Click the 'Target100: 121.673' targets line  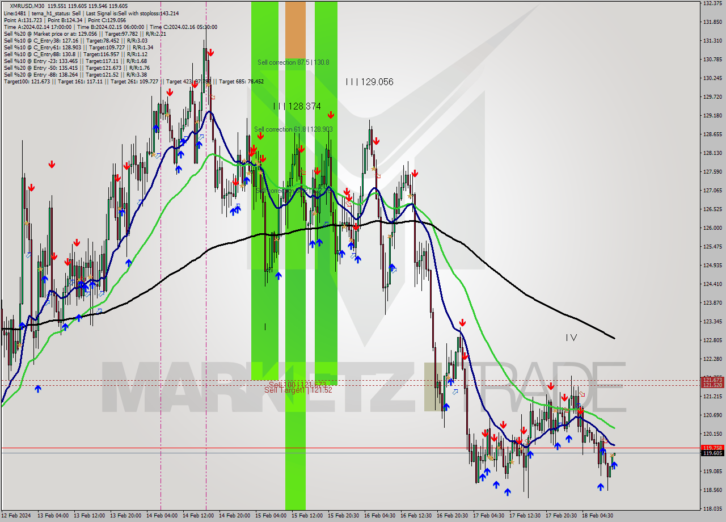[133, 81]
